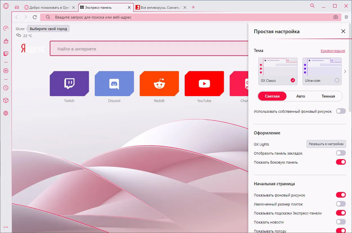Disable Показать боковую панель toggle
The image size is (352, 233).
[x=341, y=162]
